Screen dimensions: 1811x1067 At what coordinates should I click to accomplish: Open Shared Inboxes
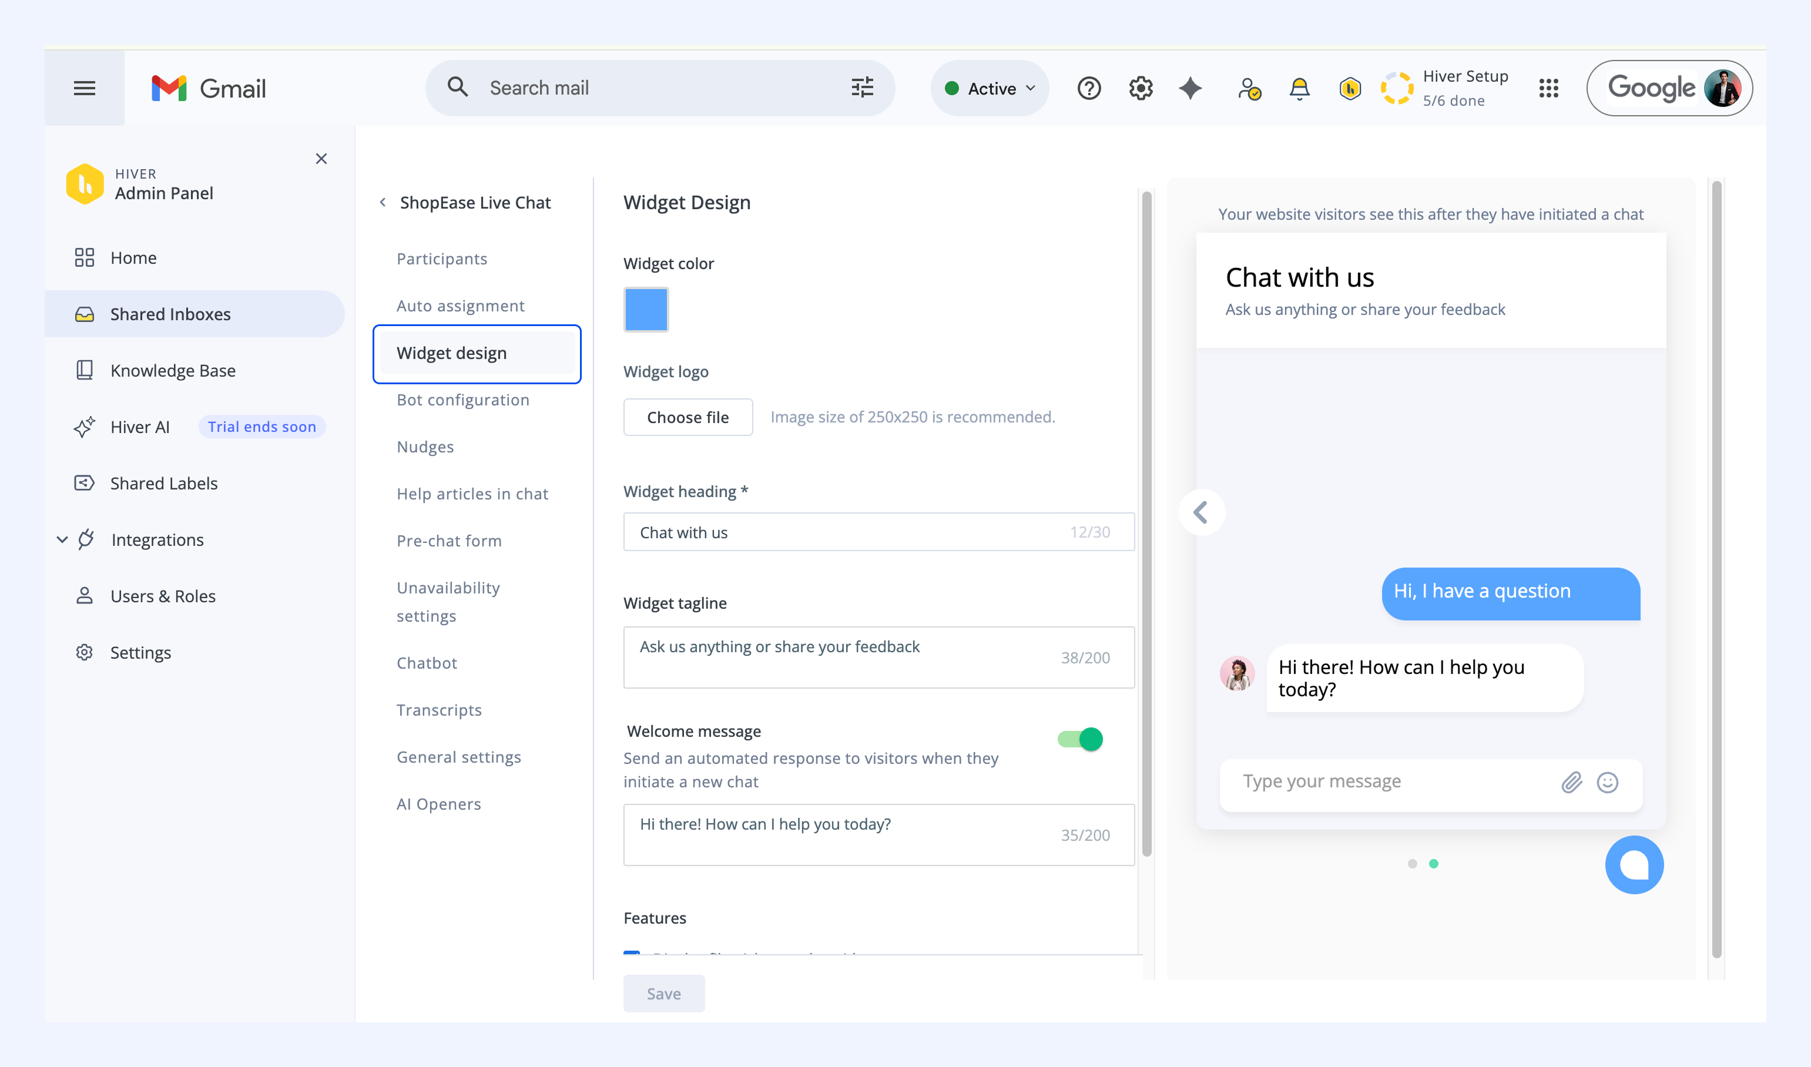194,314
